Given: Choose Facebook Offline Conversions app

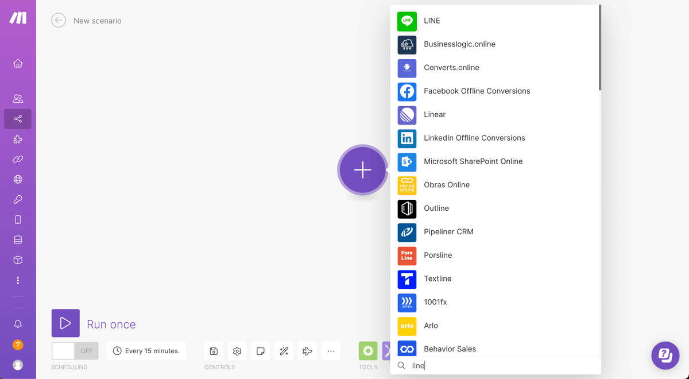Looking at the screenshot, I should click(x=496, y=91).
